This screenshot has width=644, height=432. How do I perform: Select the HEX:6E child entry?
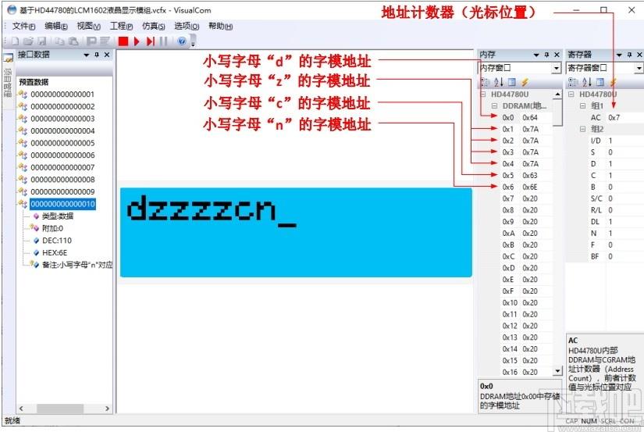coord(55,253)
